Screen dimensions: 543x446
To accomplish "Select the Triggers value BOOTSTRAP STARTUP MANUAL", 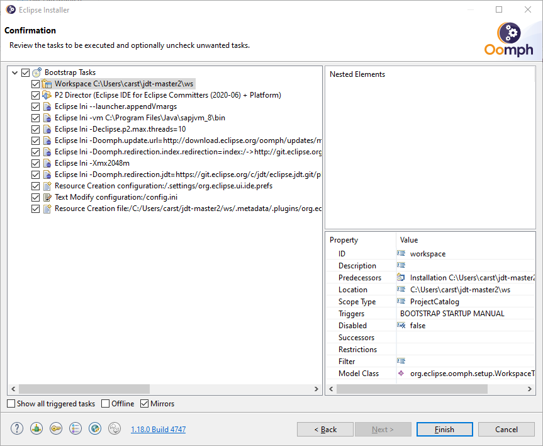I will [452, 314].
